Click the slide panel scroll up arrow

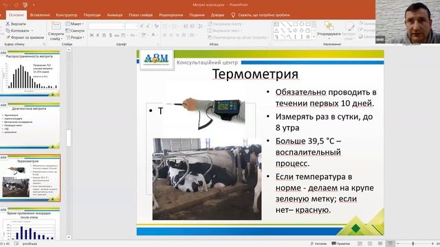tap(69, 49)
